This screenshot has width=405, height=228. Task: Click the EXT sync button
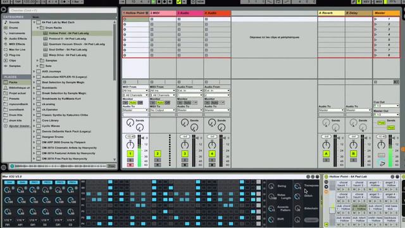[x=6, y=1]
